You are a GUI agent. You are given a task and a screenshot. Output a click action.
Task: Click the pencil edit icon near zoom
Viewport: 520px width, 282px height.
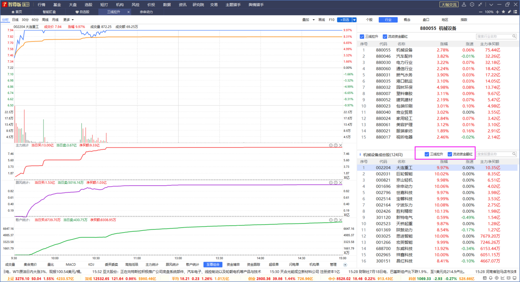pyautogui.click(x=510, y=12)
